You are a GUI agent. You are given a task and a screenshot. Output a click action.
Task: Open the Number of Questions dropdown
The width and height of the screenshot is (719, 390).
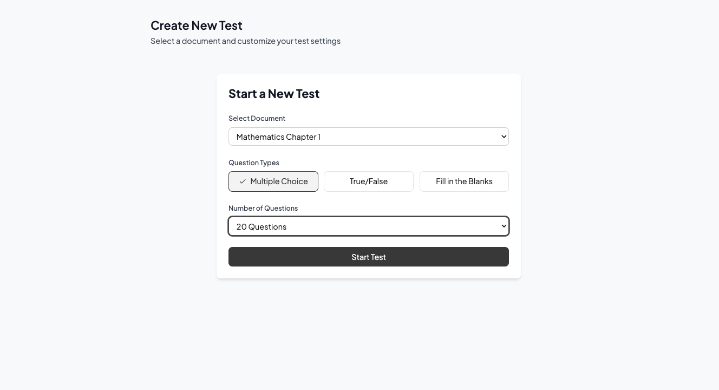coord(368,226)
